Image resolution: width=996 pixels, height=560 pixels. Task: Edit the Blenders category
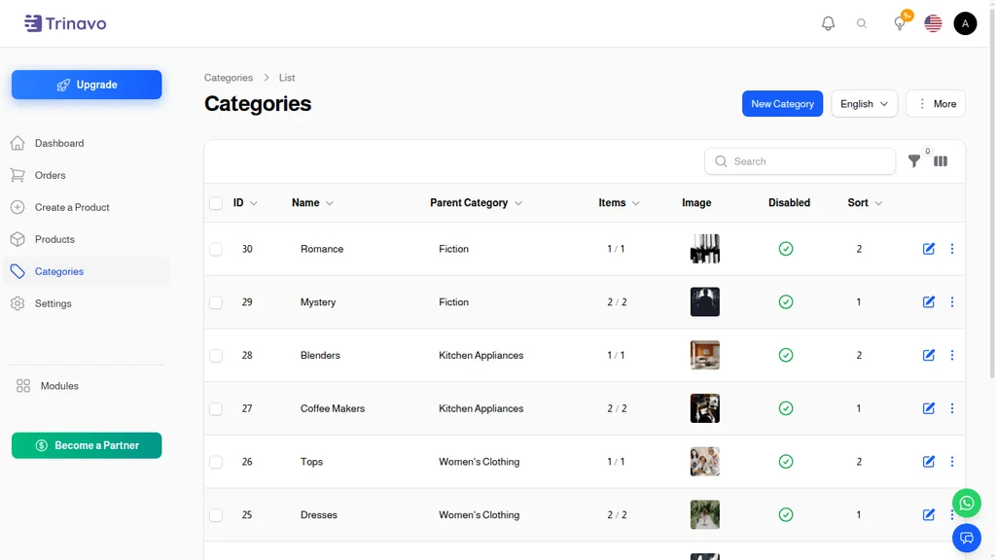point(929,355)
